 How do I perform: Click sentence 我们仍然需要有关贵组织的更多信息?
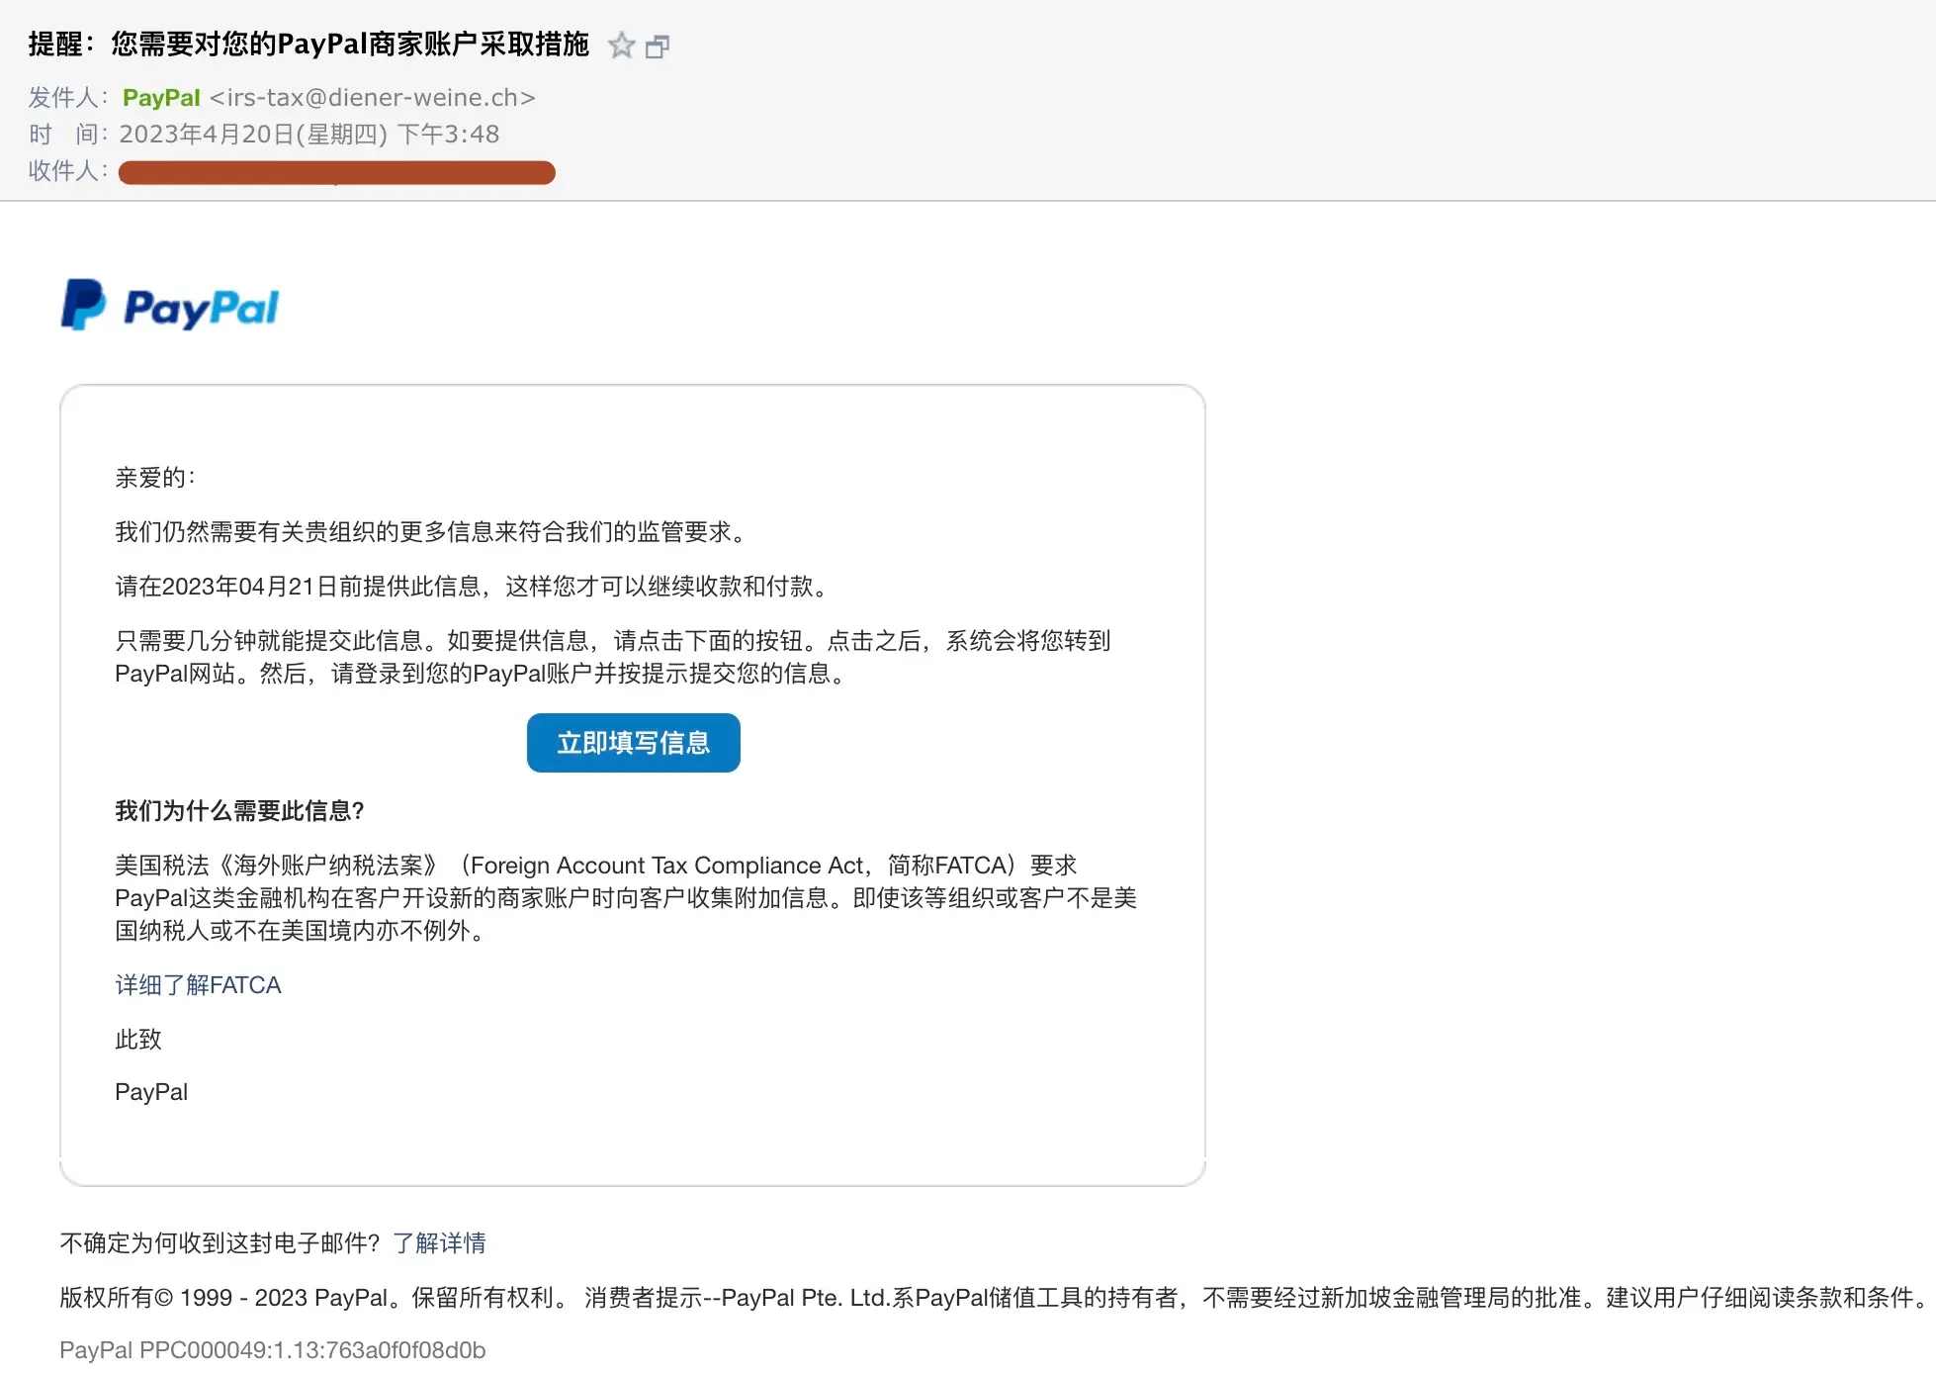pos(431,532)
